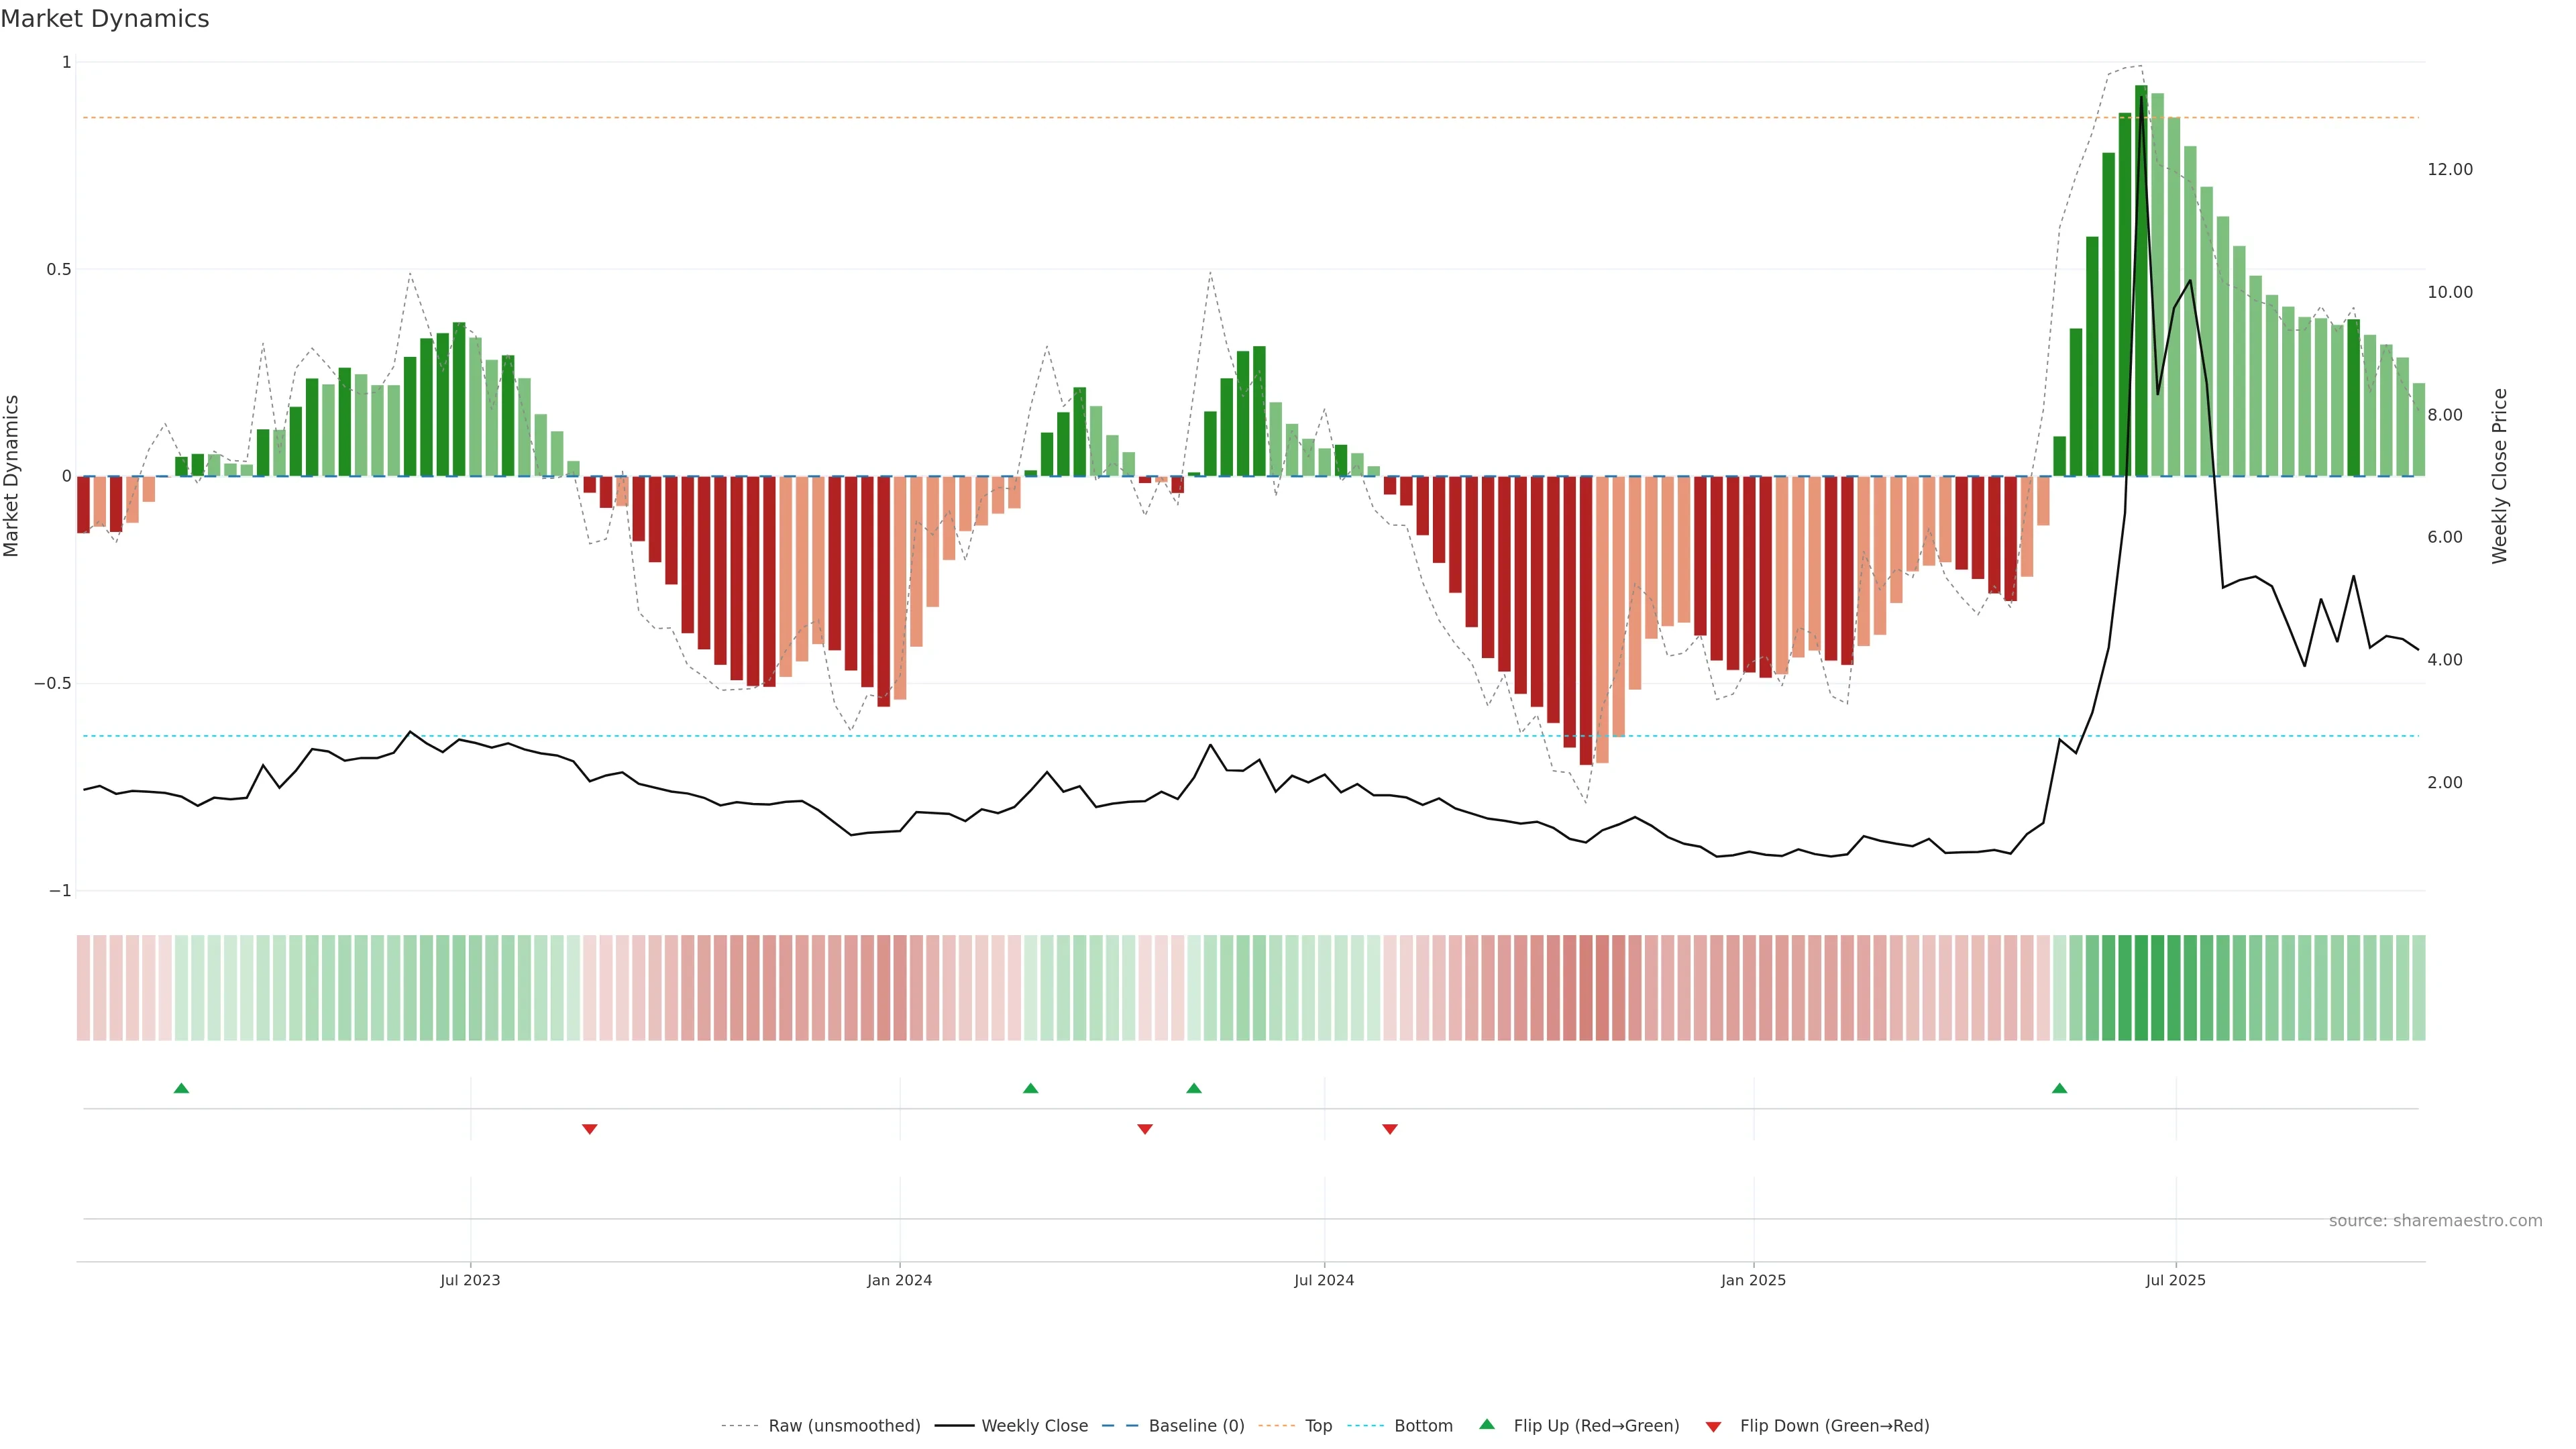Click the Flip Down legend triangle icon
Image resolution: width=2576 pixels, height=1449 pixels.
click(1713, 1426)
